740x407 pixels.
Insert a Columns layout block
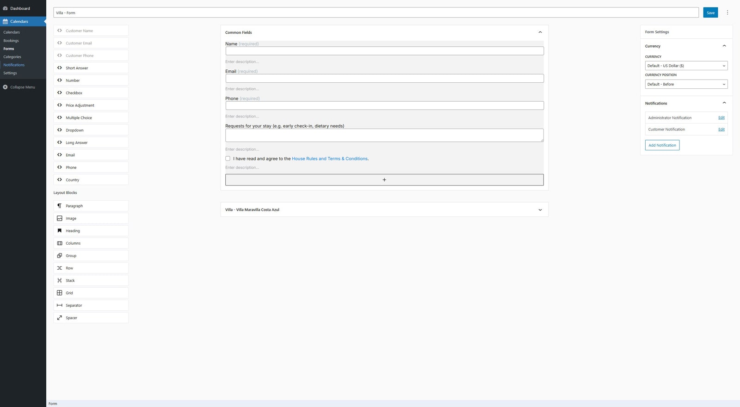point(91,243)
